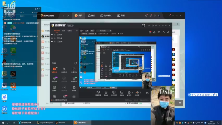Open the mode switch button beside app logo
Image resolution: width=222 pixels, height=125 pixels.
[70, 25]
